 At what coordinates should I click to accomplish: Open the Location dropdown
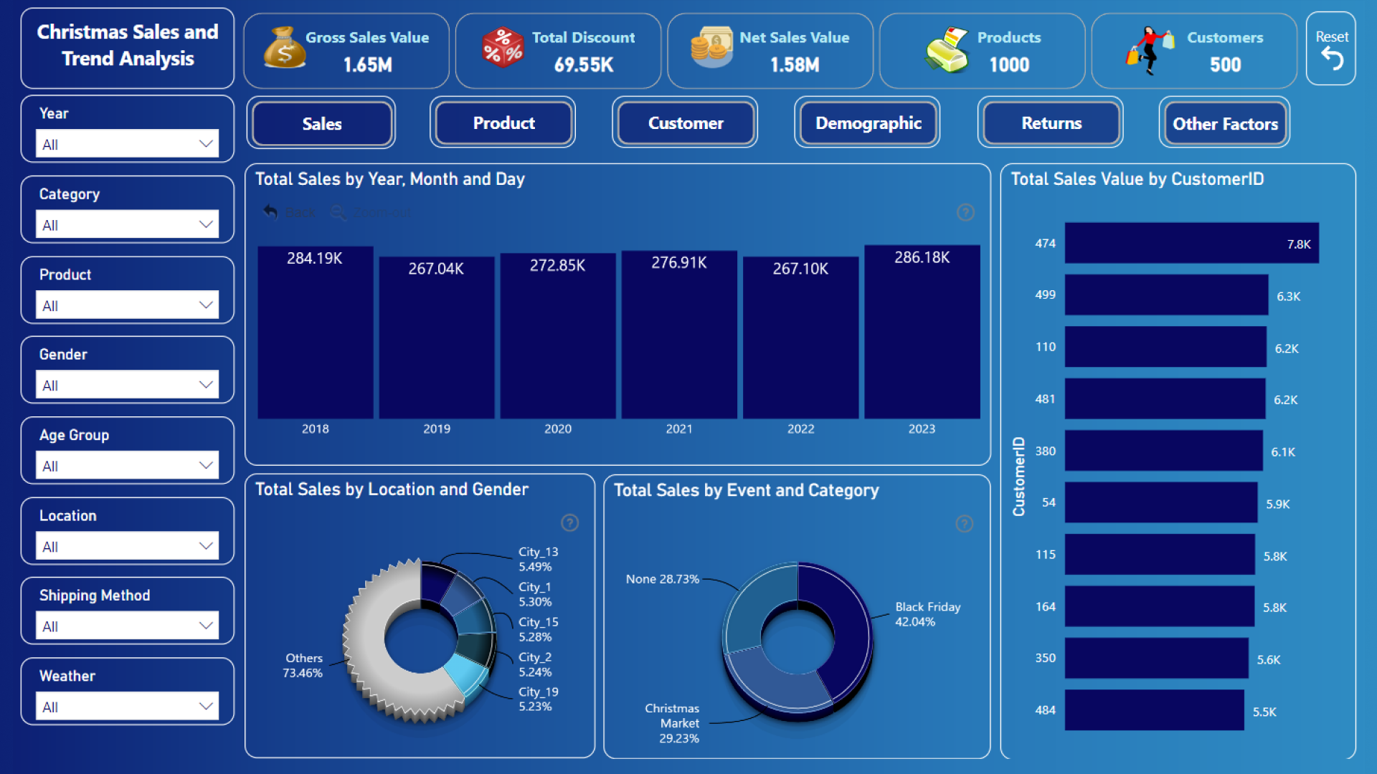click(127, 546)
